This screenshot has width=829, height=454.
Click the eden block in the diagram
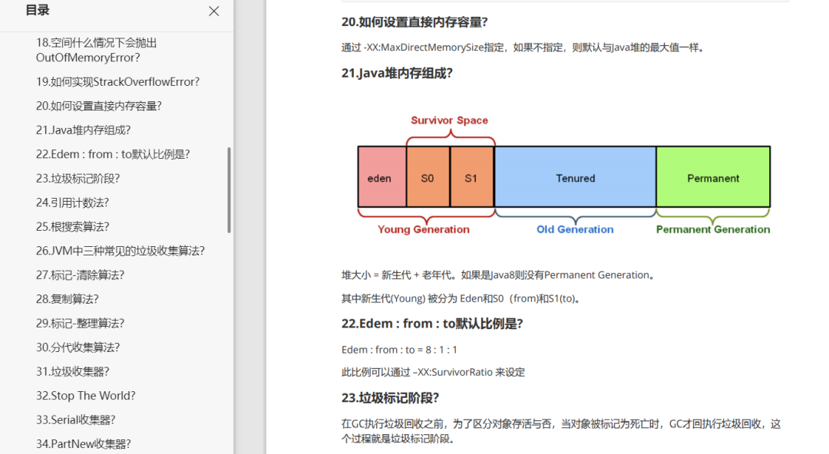click(x=382, y=177)
